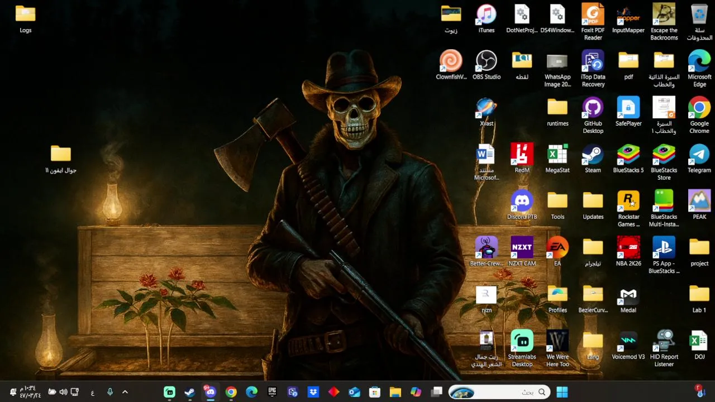This screenshot has height=402, width=715.
Task: Select the HID Report Listener icon
Action: click(664, 349)
